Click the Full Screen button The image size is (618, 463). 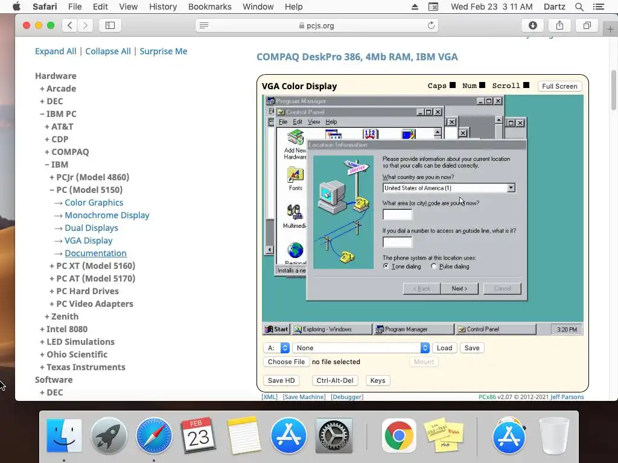[559, 86]
